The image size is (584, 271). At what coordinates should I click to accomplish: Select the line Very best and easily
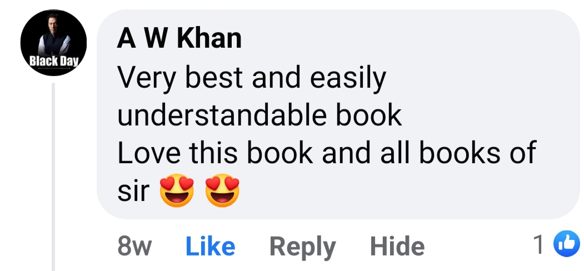tap(252, 79)
